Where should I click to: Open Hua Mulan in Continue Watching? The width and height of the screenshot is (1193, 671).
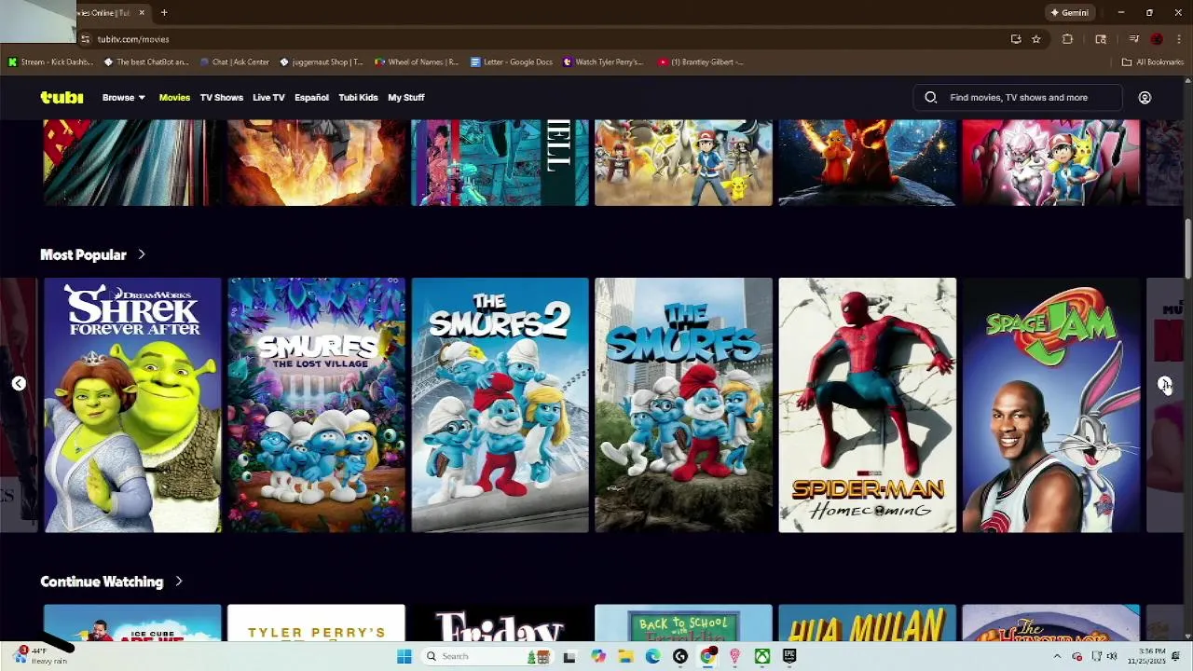[867, 623]
